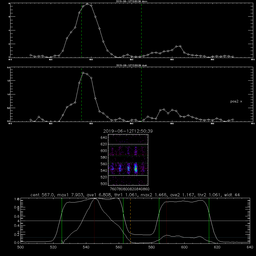Click the '0.5' y-axis label of dusk plot
This screenshot has height=256, width=256.
pos(8,108)
